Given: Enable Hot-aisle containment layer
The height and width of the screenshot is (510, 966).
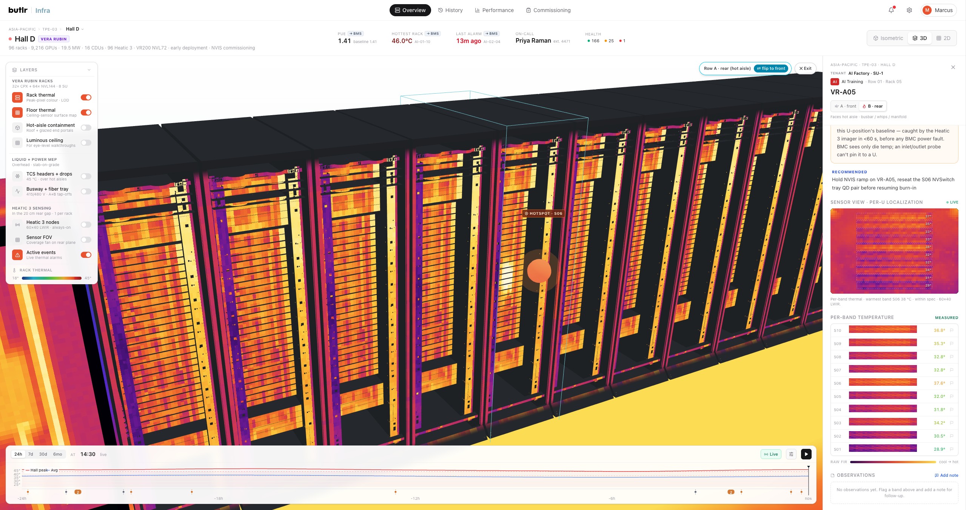Looking at the screenshot, I should pyautogui.click(x=86, y=128).
